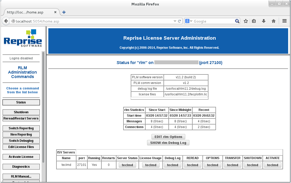Bookmark this page with the star icon
The height and width of the screenshot is (183, 291).
pos(246,21)
